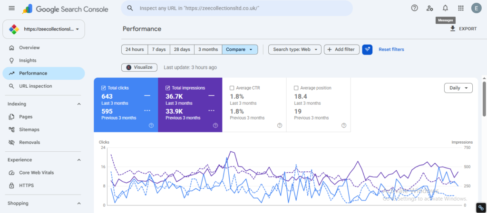Image resolution: width=487 pixels, height=213 pixels.
Task: Uncheck the Total impressions checkbox
Action: (168, 88)
